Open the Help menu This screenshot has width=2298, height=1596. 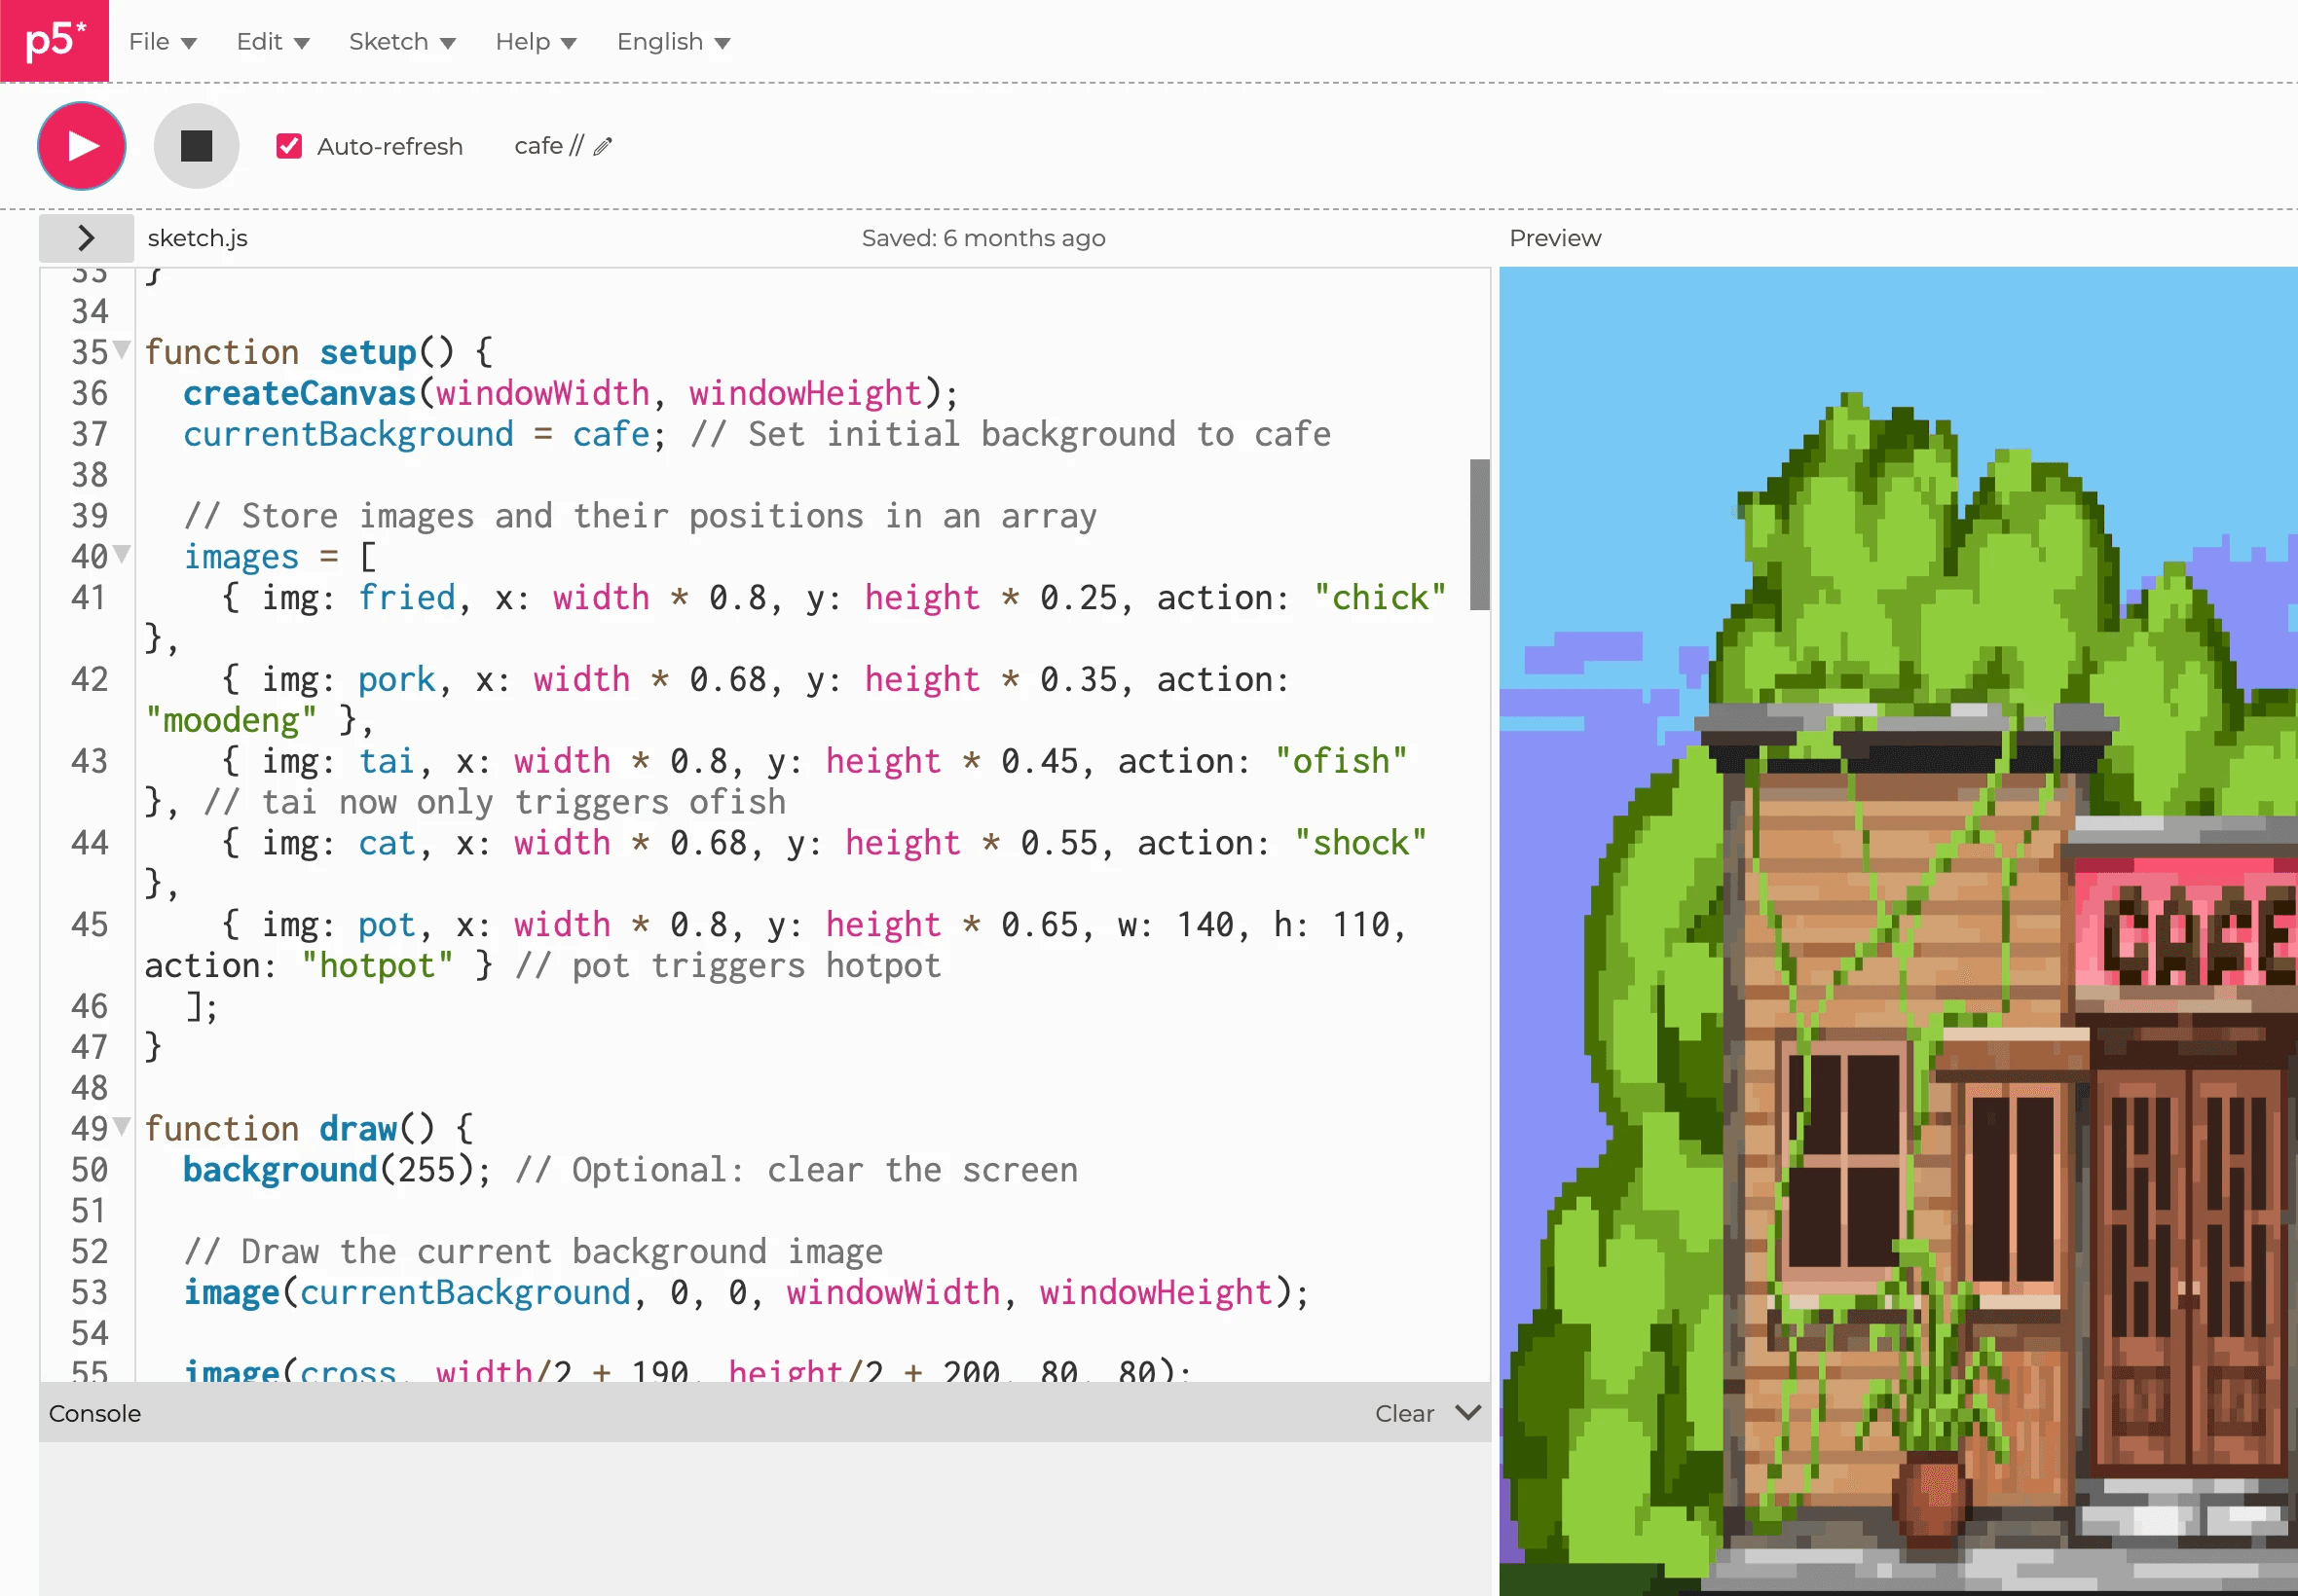537,42
